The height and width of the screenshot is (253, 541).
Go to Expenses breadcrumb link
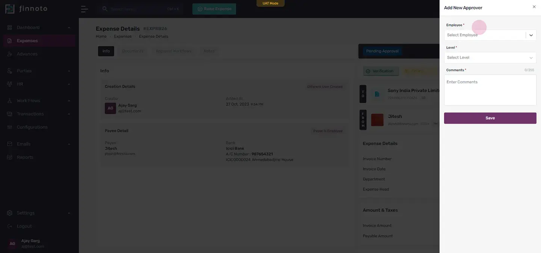point(123,36)
